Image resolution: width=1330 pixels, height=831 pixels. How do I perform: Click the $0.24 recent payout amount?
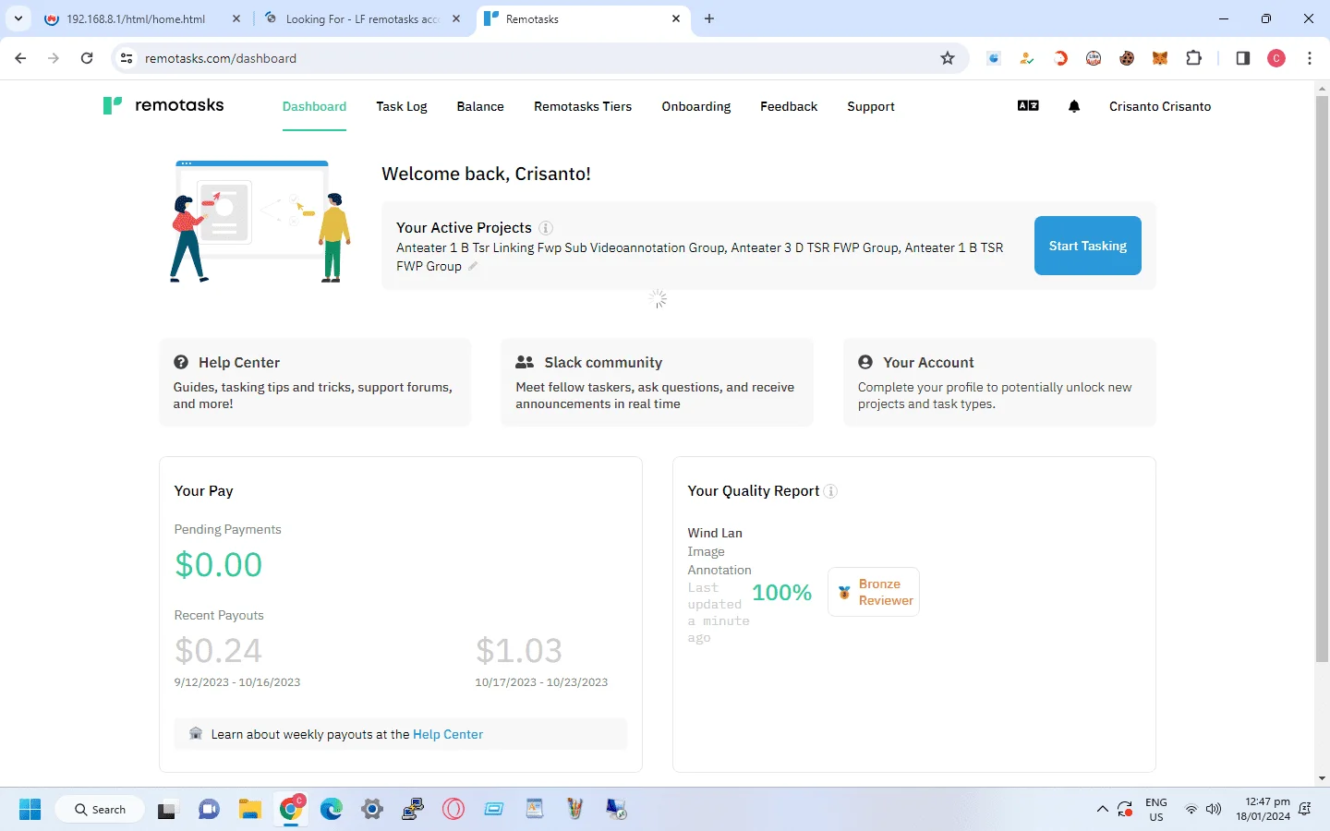click(x=219, y=651)
